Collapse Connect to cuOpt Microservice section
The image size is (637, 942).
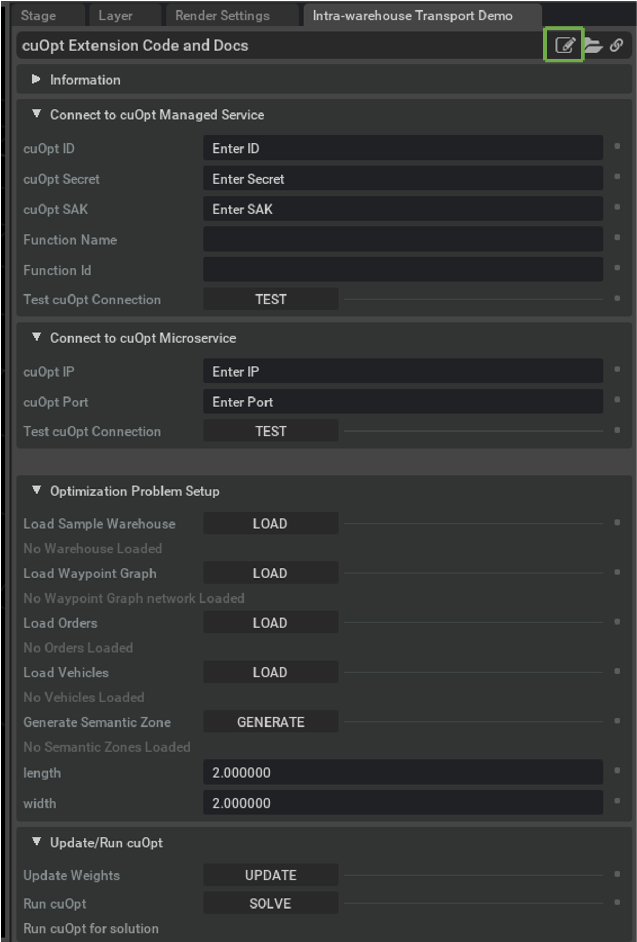pos(36,337)
